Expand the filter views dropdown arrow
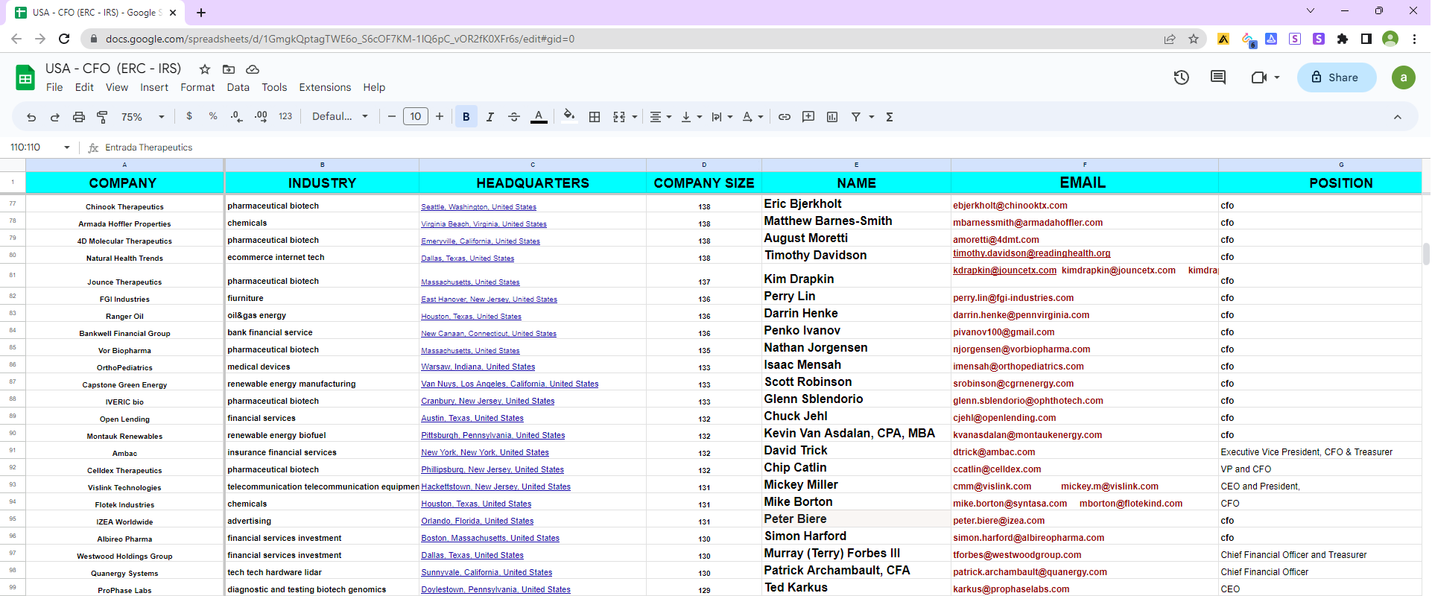The image size is (1432, 596). click(x=872, y=117)
